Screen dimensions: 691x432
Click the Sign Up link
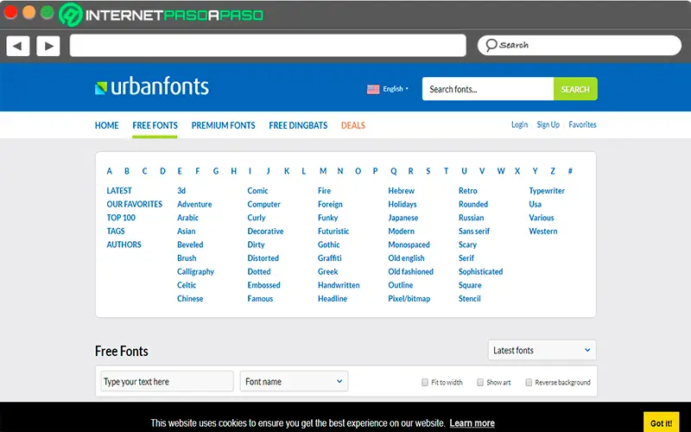548,124
